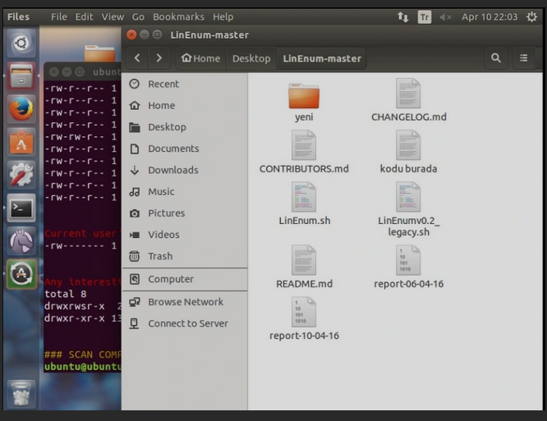Open Software Updater launcher icon
Screen dimensions: 547x421
click(x=21, y=274)
